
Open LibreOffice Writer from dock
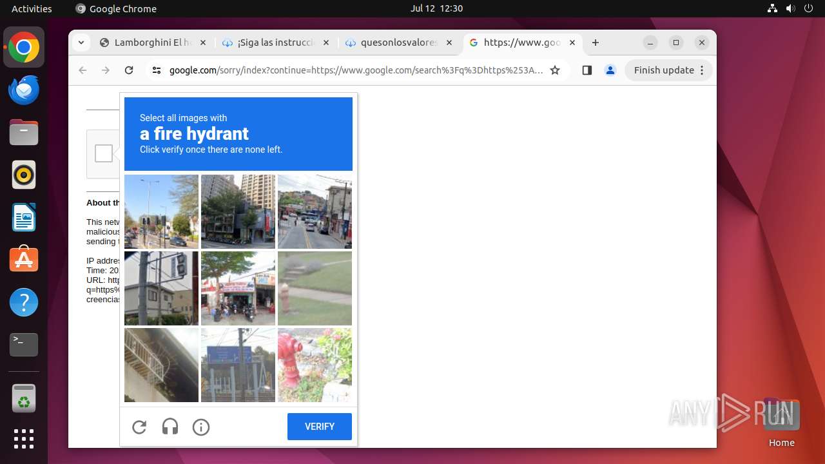pos(24,218)
